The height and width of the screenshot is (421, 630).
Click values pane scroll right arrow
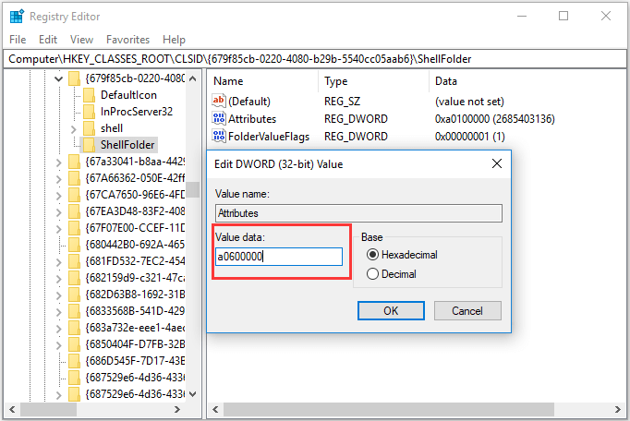pos(618,409)
